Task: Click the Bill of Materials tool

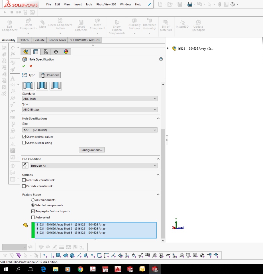Action: pos(166,26)
